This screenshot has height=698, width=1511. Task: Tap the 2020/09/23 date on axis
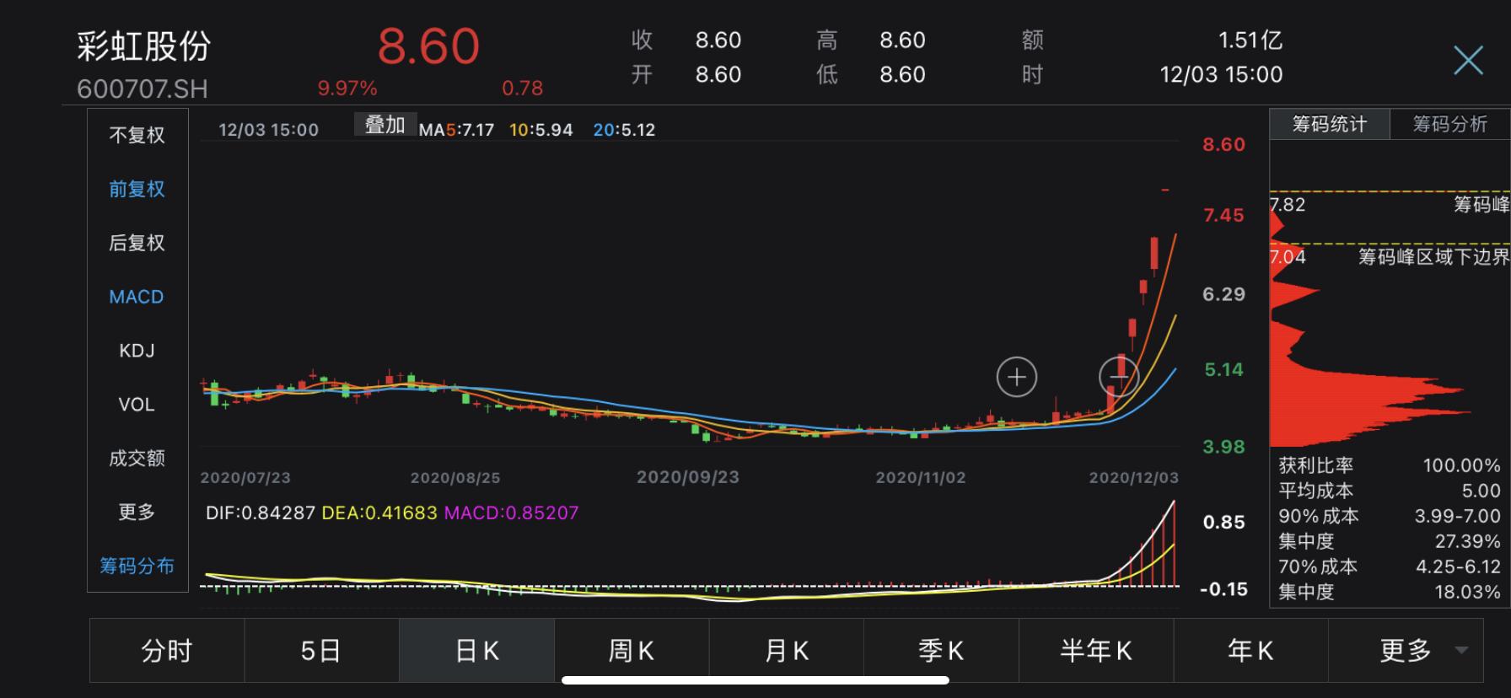687,477
